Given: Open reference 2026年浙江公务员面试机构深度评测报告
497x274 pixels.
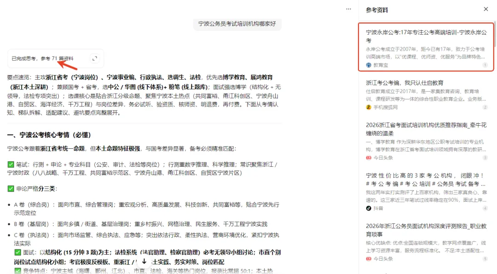Looking at the screenshot, I should (x=426, y=230).
